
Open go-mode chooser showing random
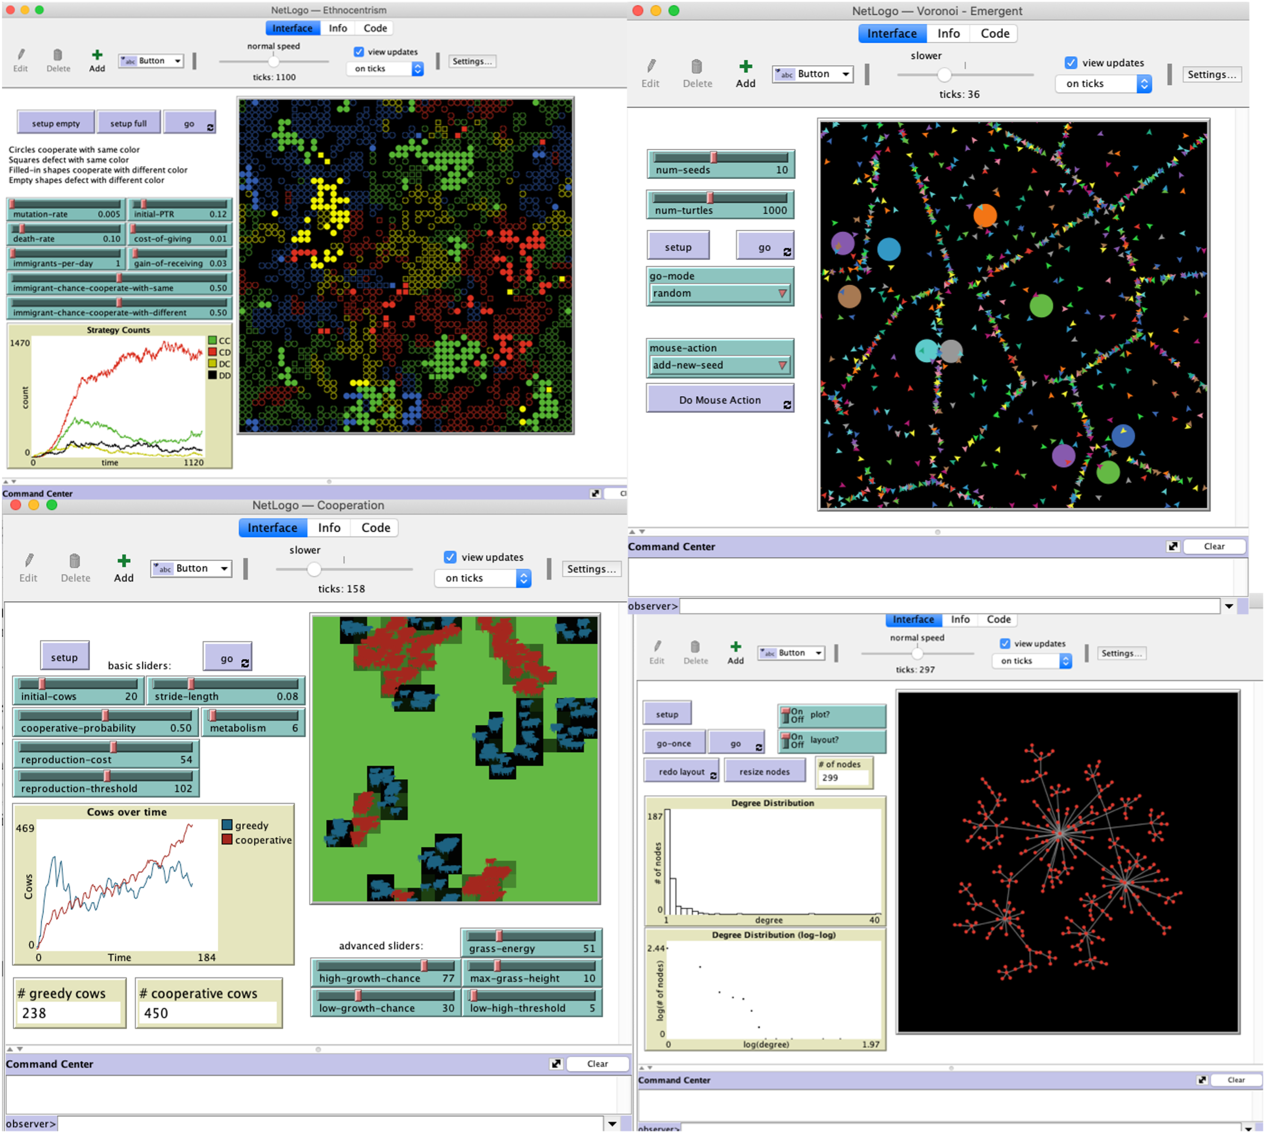(720, 293)
